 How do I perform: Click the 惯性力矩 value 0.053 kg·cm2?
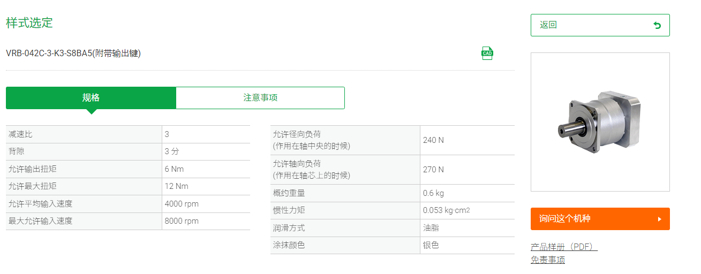pos(446,210)
